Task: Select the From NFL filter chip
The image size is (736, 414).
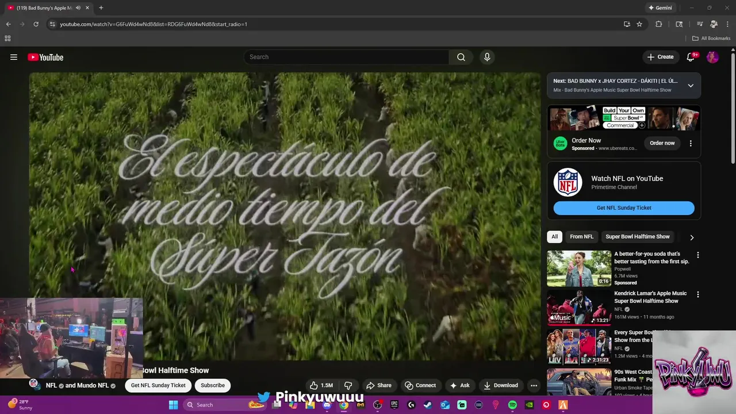Action: click(581, 236)
